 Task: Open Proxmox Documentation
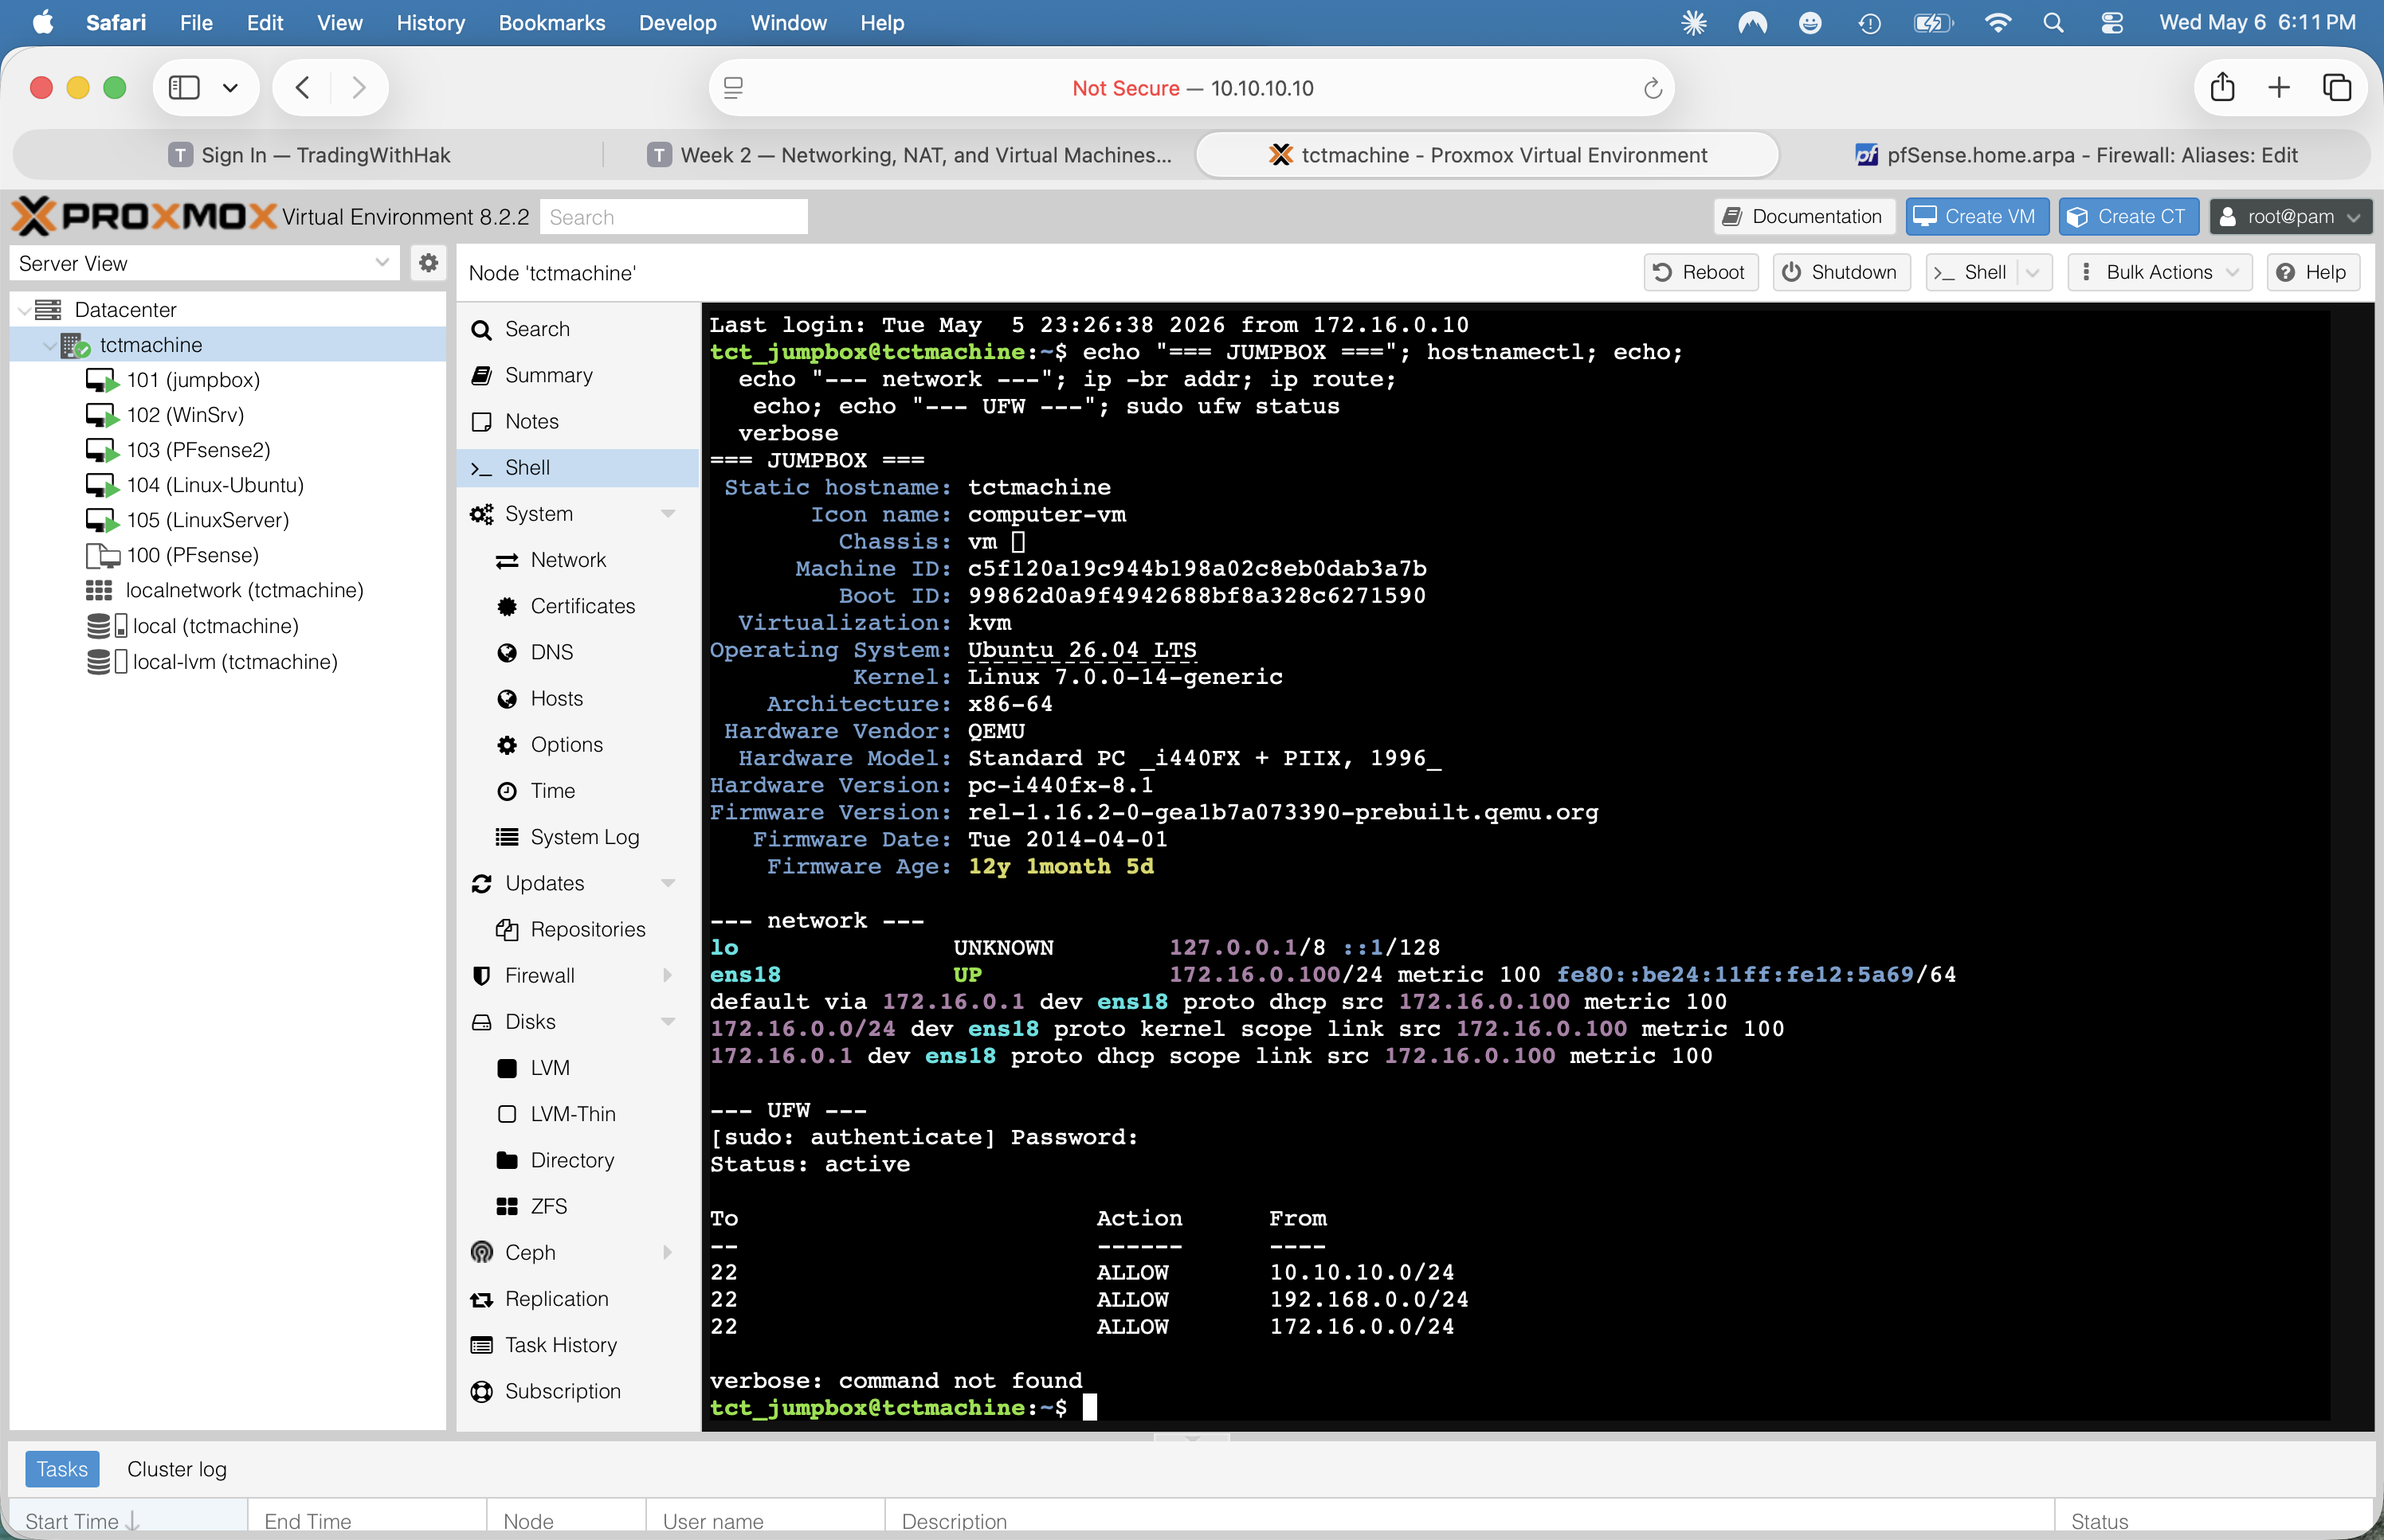[1804, 217]
